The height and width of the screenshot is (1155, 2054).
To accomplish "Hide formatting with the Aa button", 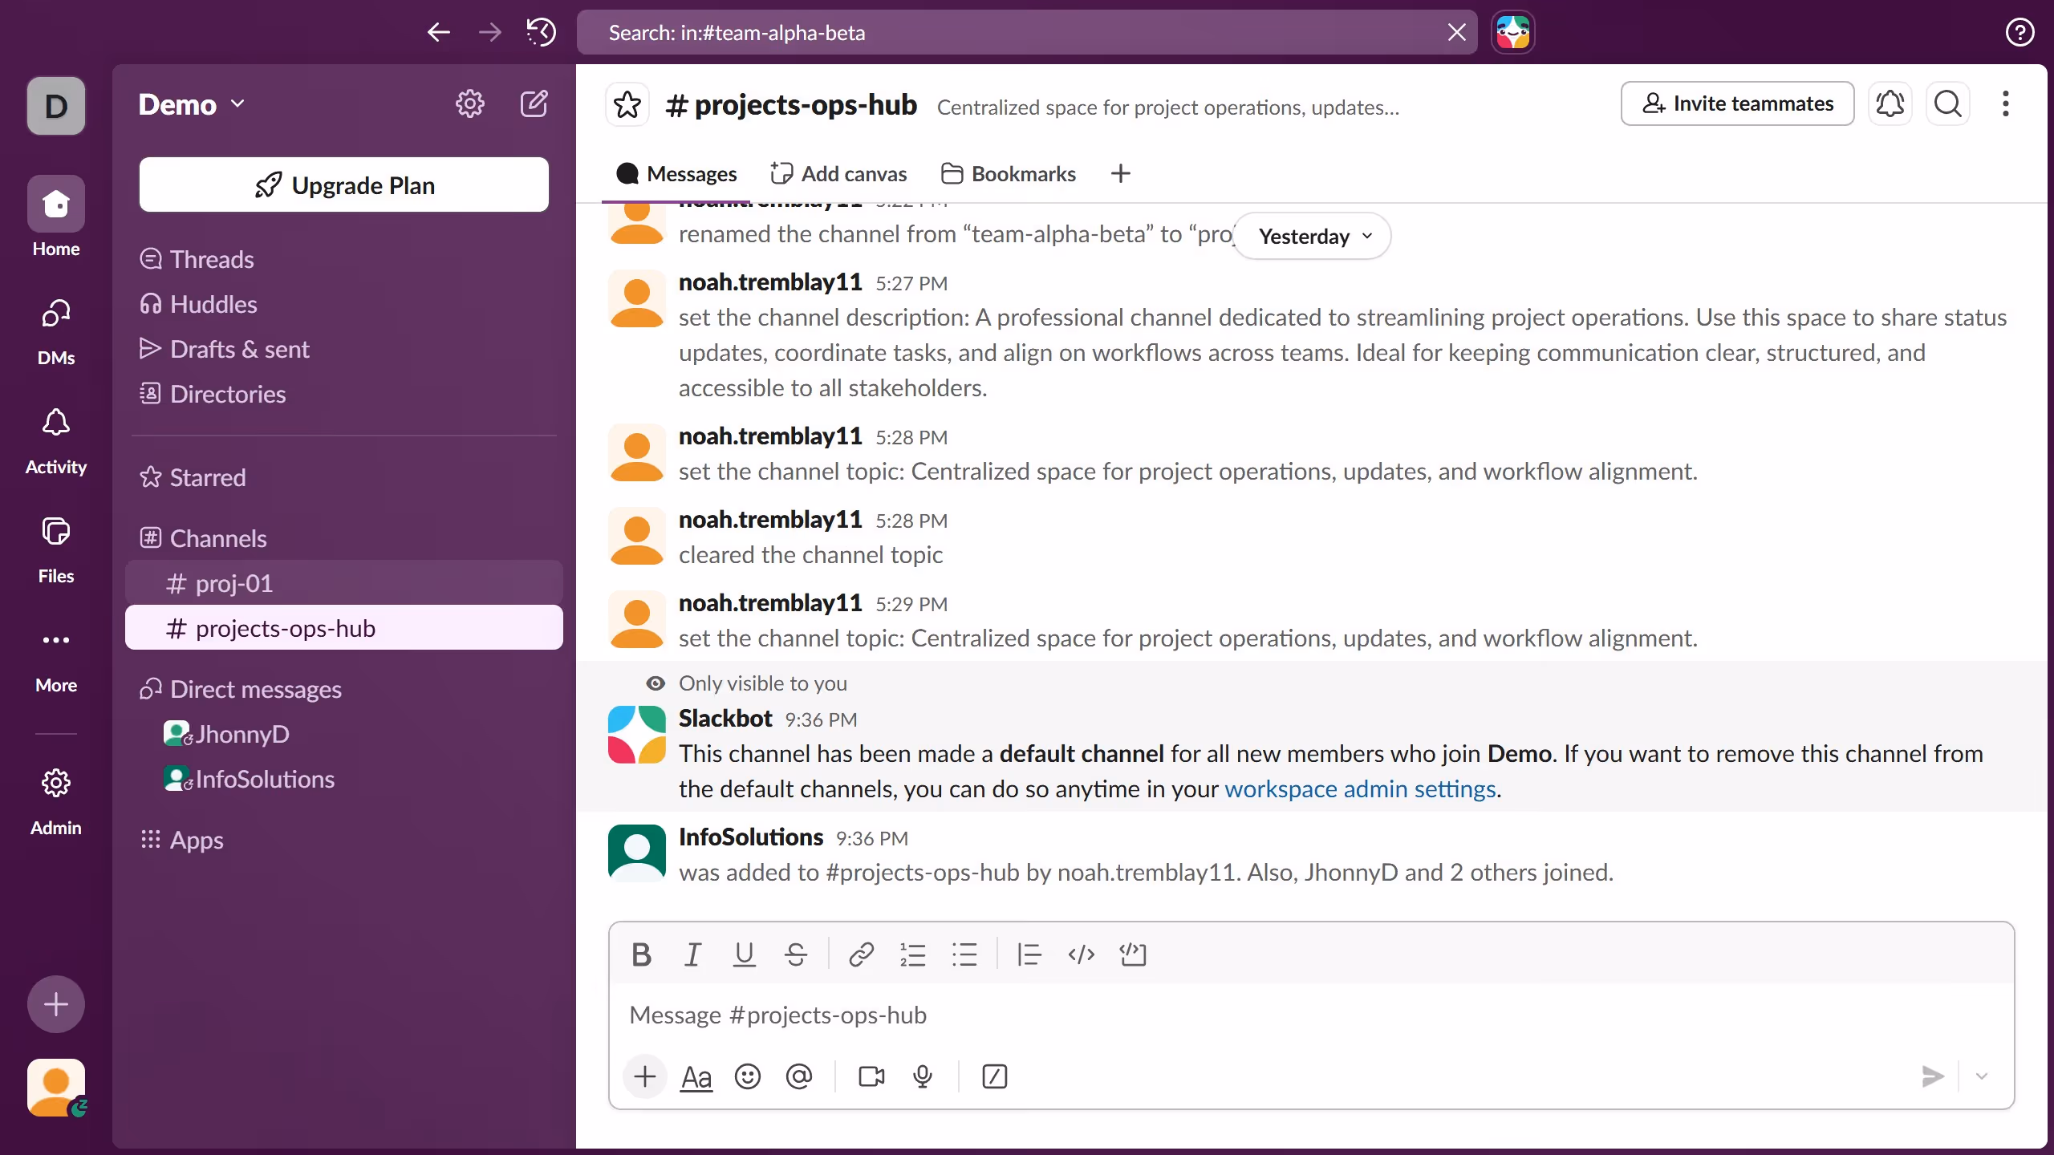I will (696, 1076).
